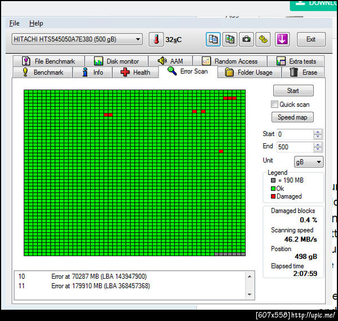Click the 2:07:59 elapsed time value
338x321 pixels.
[305, 274]
